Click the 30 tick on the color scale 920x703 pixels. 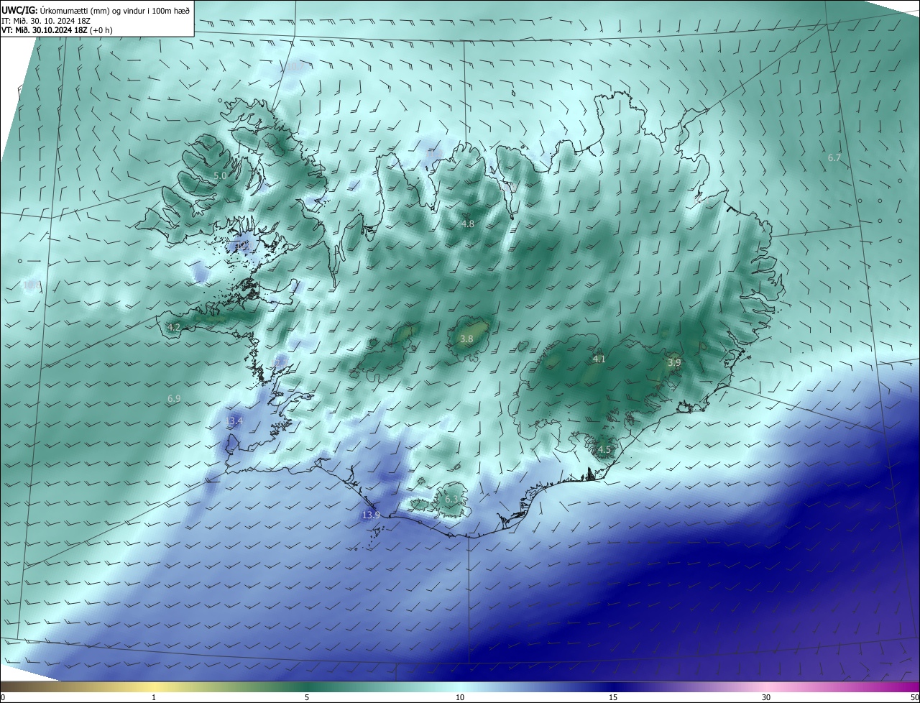[x=766, y=697]
